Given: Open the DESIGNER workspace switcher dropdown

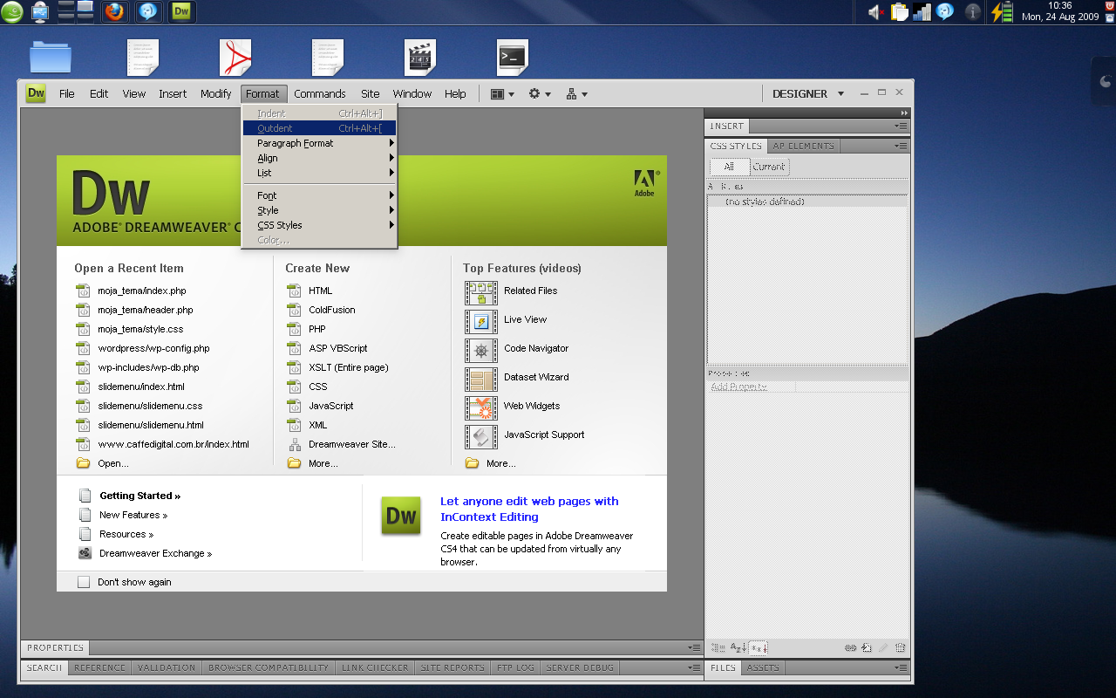Looking at the screenshot, I should point(808,94).
